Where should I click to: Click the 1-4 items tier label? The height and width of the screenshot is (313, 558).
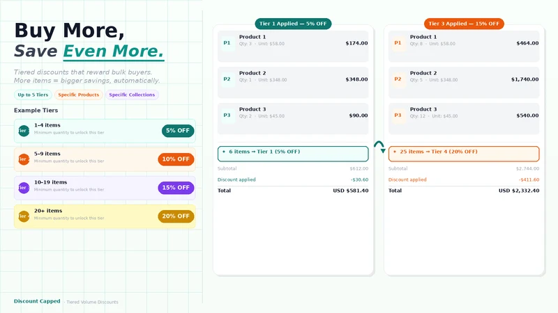47,125
